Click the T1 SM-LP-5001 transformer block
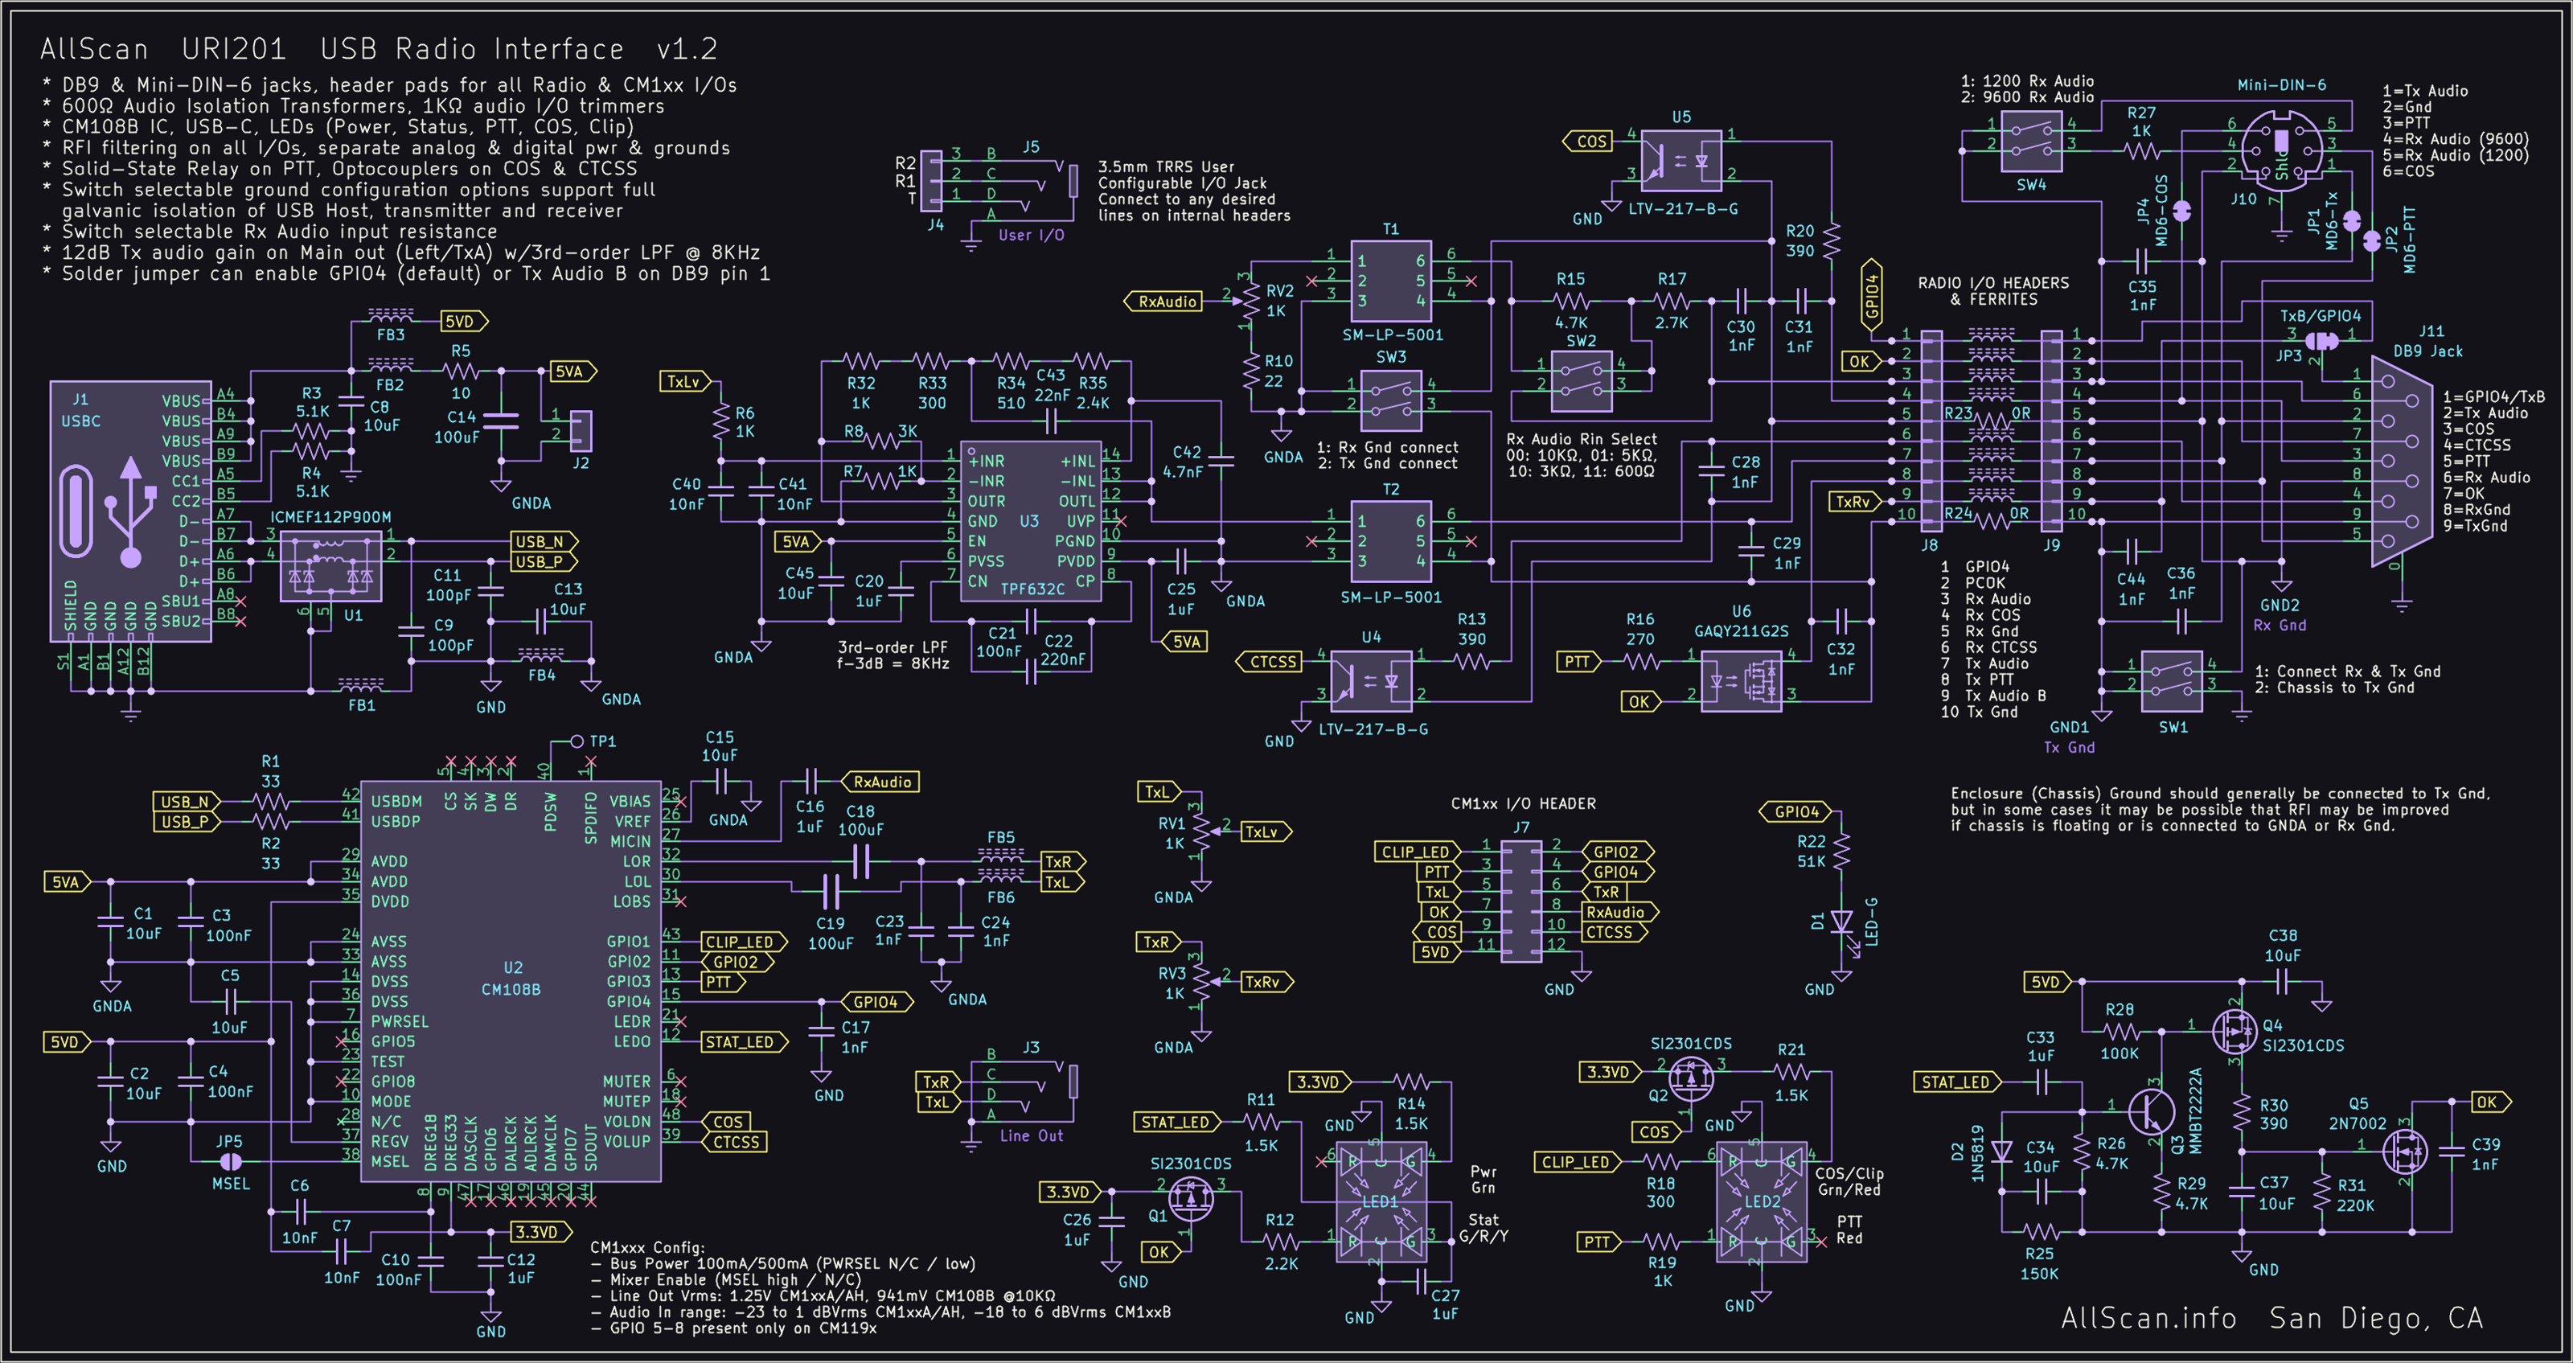 pos(1390,281)
